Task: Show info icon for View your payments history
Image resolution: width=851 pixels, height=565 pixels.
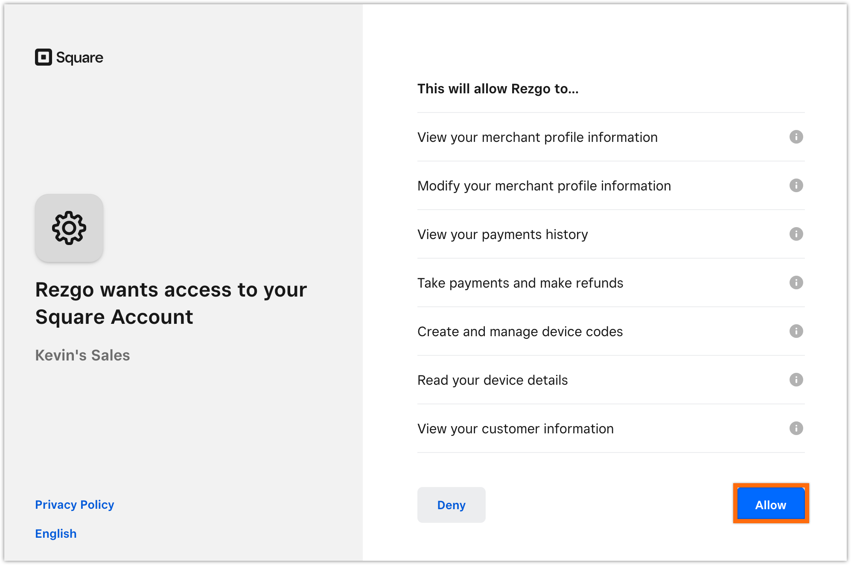Action: [796, 234]
